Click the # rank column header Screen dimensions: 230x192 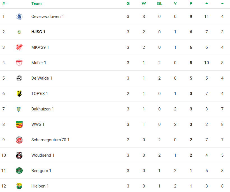4,4
